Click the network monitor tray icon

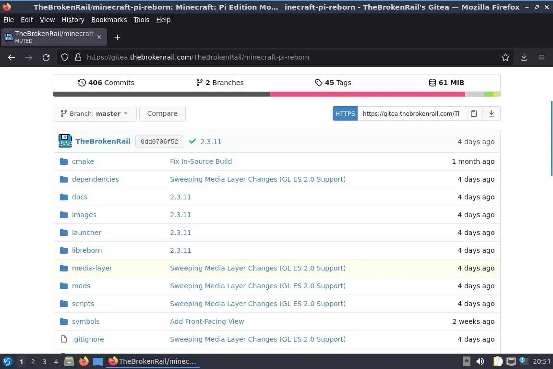point(511,361)
